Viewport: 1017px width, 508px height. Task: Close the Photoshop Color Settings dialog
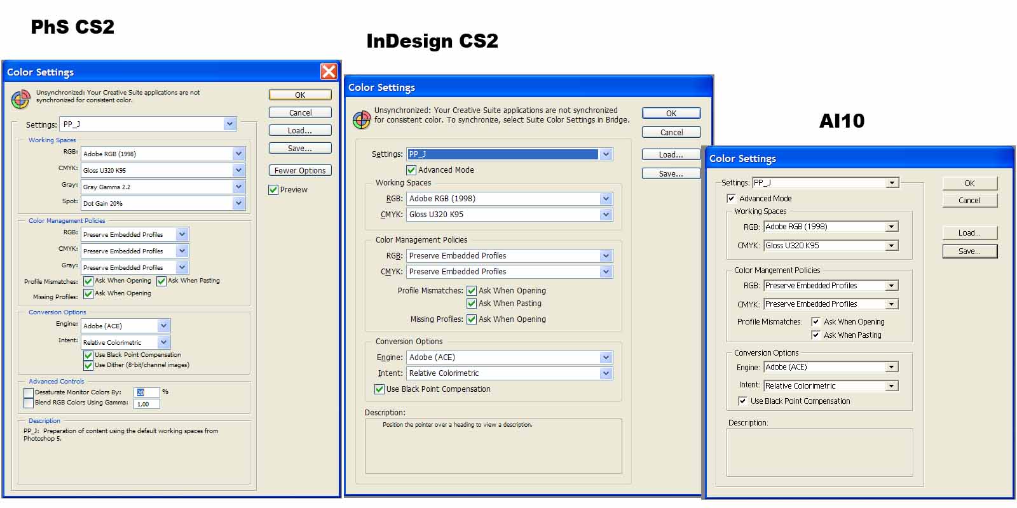pyautogui.click(x=329, y=71)
